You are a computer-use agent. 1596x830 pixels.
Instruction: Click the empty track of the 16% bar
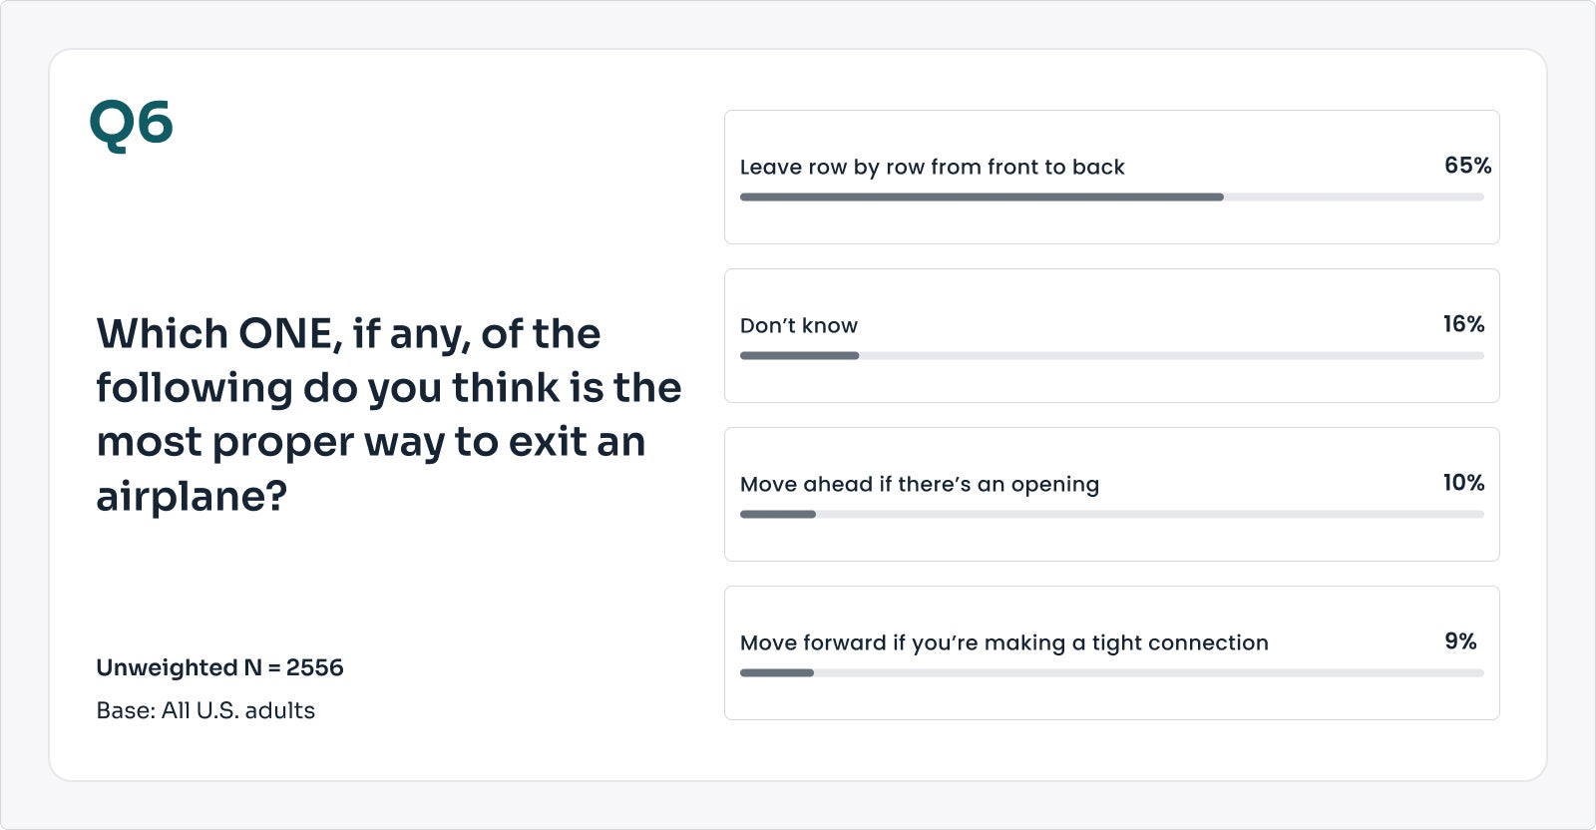point(1171,356)
